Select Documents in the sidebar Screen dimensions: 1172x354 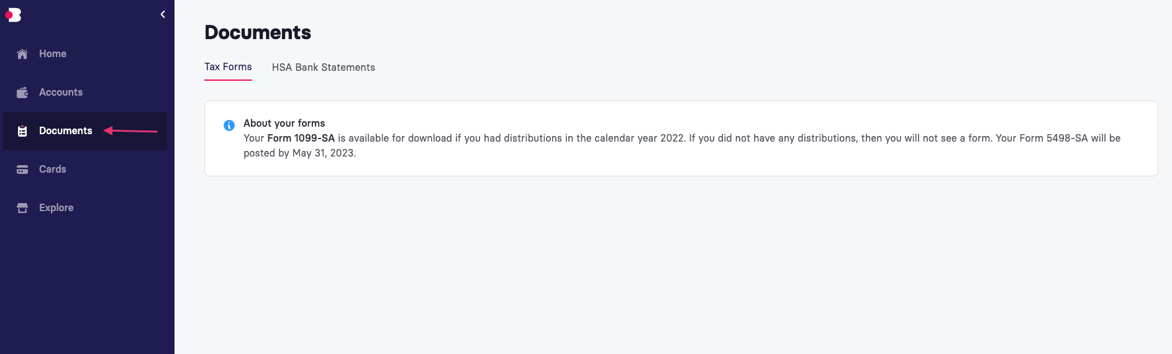[85, 131]
